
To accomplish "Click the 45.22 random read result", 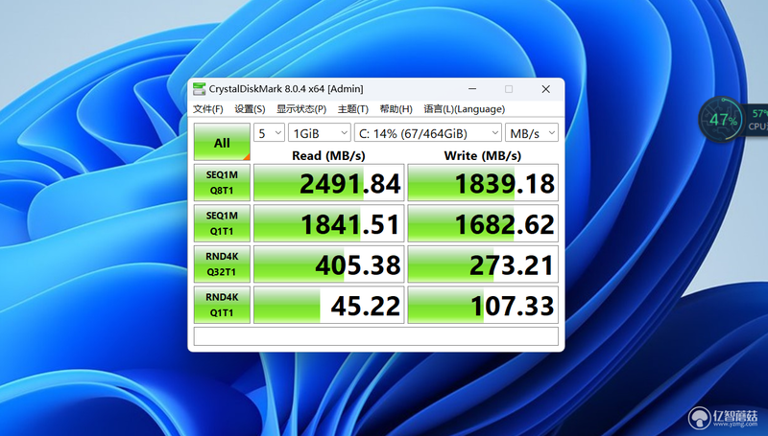I will coord(328,305).
